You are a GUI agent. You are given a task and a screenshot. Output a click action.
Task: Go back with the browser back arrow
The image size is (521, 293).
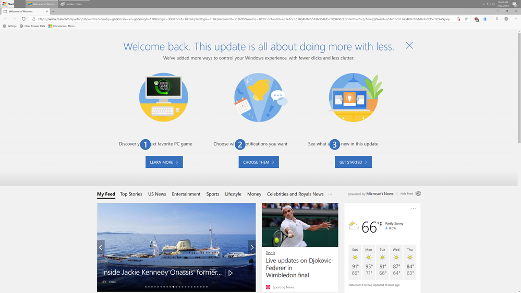click(6, 19)
